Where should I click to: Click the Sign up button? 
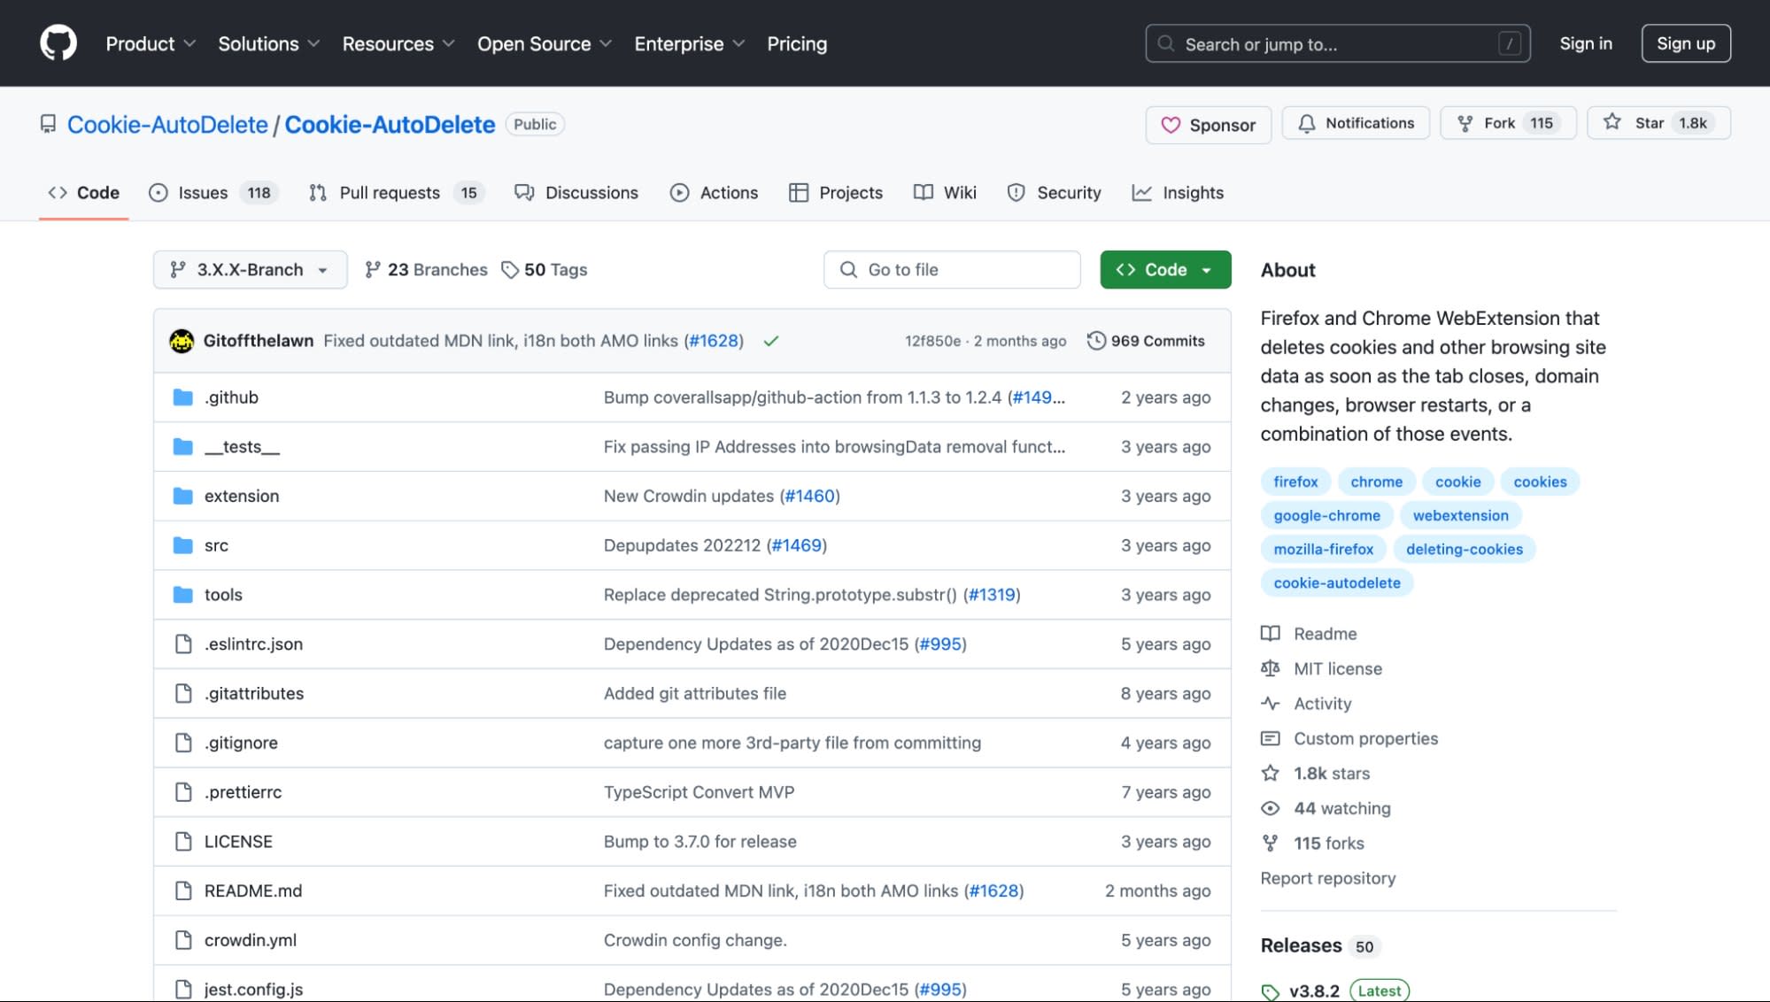(x=1685, y=42)
